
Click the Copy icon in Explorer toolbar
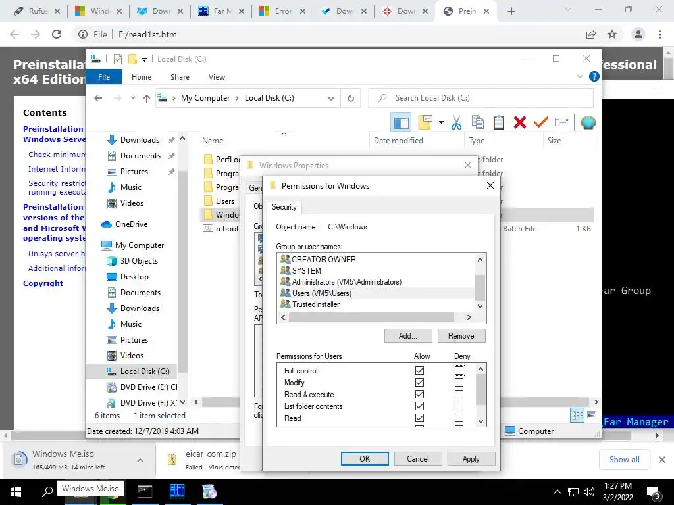[x=478, y=123]
